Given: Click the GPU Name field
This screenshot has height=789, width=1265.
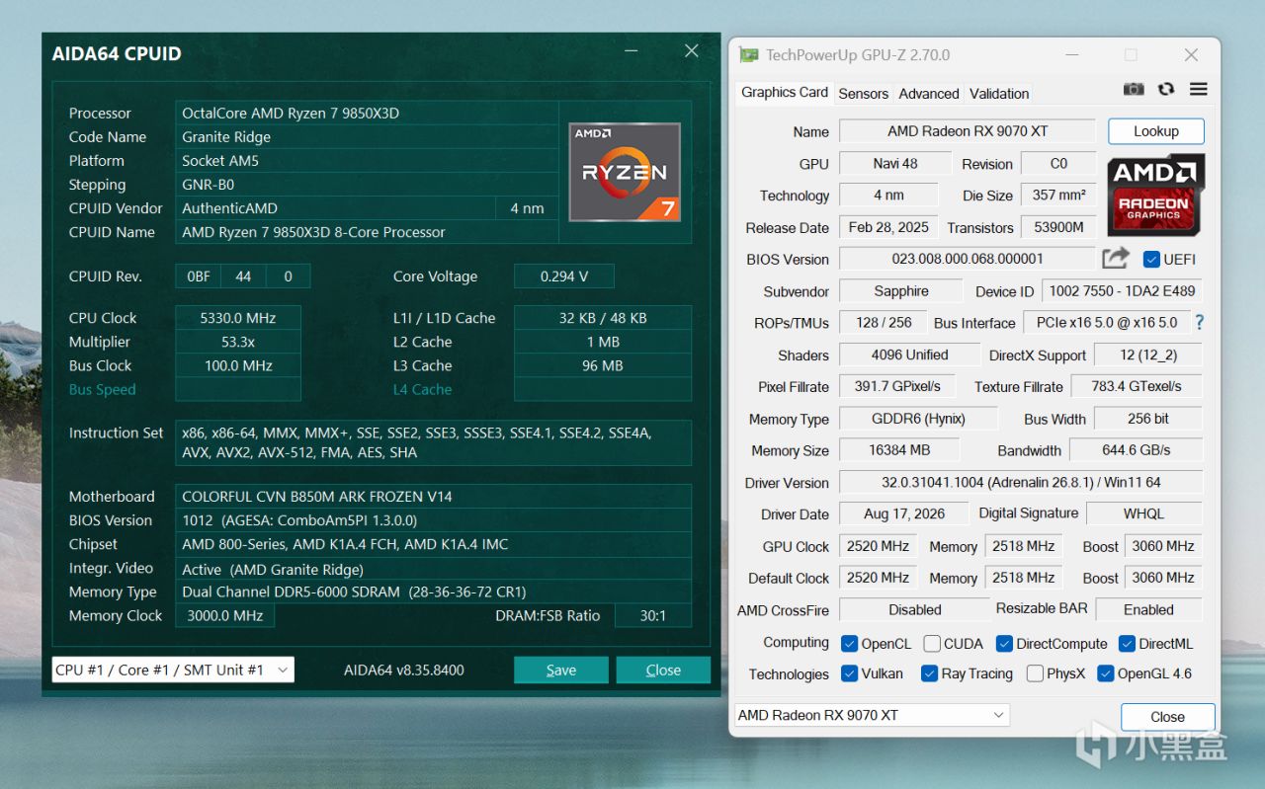Looking at the screenshot, I should click(x=968, y=131).
